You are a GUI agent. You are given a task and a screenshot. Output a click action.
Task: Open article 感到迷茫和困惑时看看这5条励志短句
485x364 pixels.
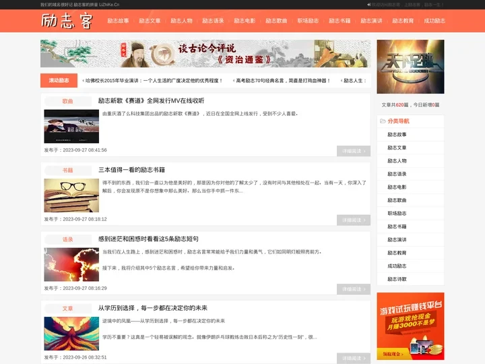click(148, 239)
